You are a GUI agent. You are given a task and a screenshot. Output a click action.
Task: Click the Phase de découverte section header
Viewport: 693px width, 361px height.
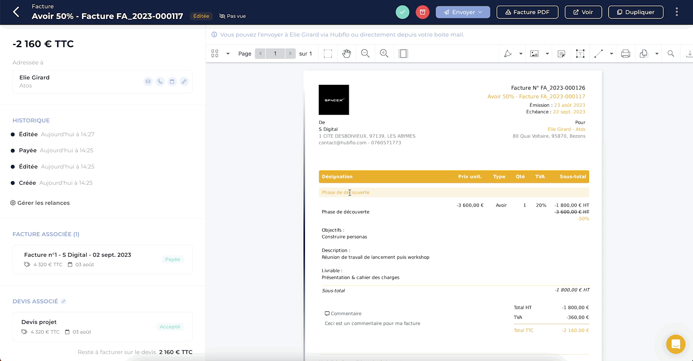(x=454, y=193)
